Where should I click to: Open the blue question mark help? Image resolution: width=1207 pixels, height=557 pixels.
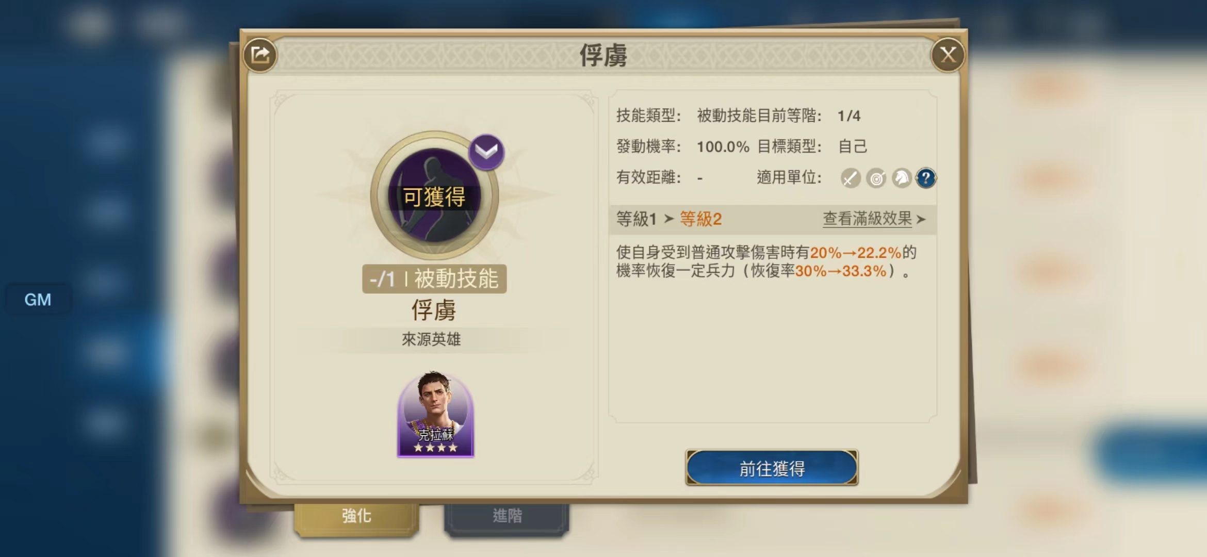point(926,178)
